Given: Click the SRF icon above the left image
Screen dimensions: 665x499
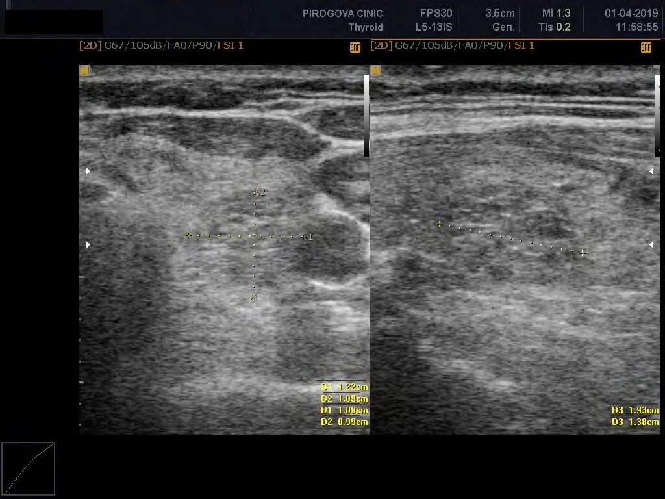Looking at the screenshot, I should pyautogui.click(x=355, y=47).
